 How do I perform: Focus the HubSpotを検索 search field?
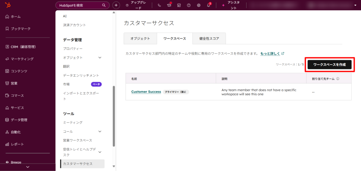[82, 5]
